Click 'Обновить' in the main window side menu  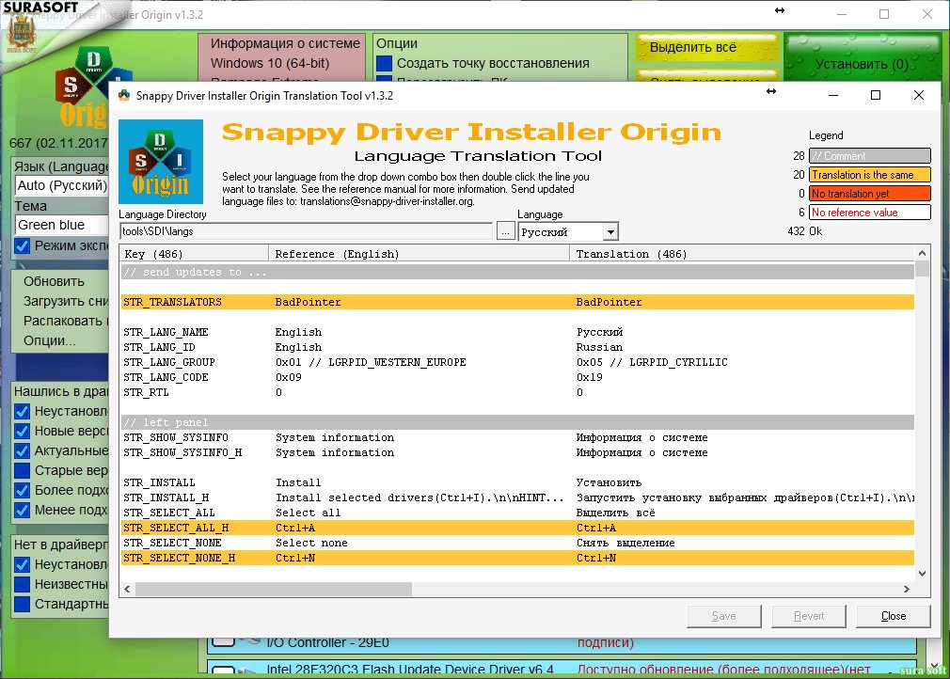[x=54, y=281]
